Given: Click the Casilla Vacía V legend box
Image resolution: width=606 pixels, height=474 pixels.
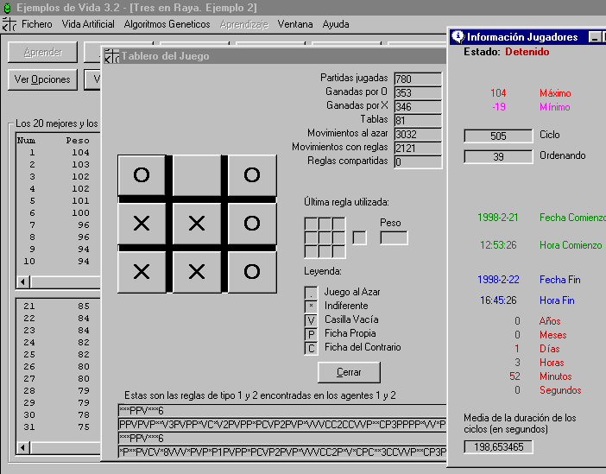Looking at the screenshot, I should click(x=311, y=320).
